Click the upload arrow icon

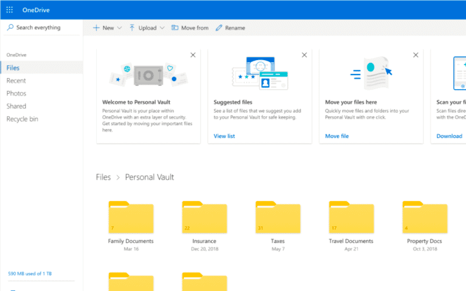coord(132,28)
